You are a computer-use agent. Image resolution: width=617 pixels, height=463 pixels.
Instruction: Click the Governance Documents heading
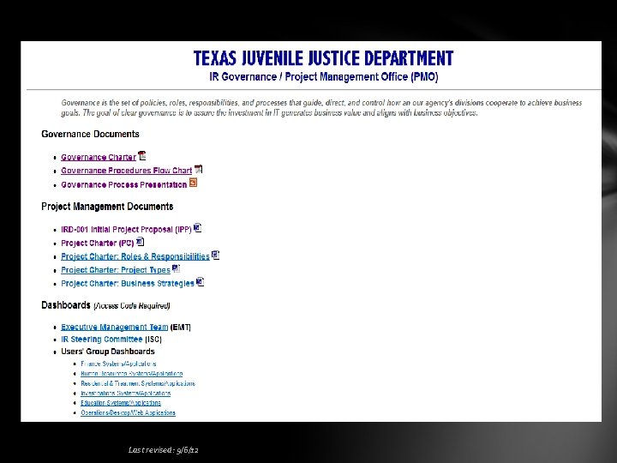pos(91,135)
